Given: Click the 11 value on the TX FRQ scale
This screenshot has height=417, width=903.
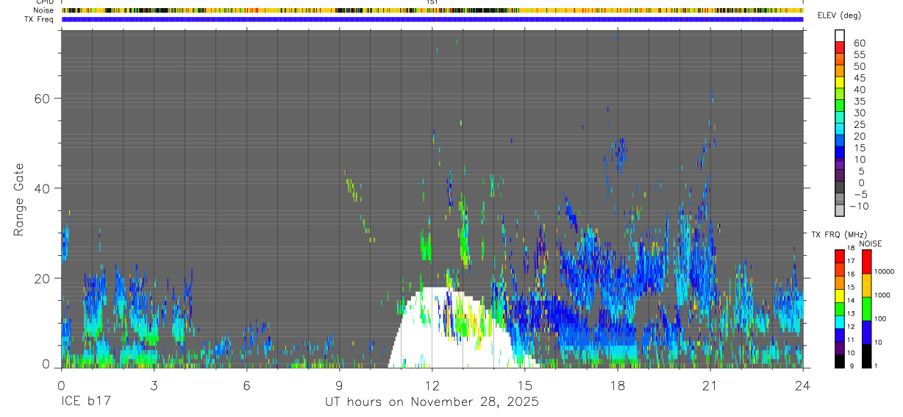Looking at the screenshot, I should (x=851, y=341).
